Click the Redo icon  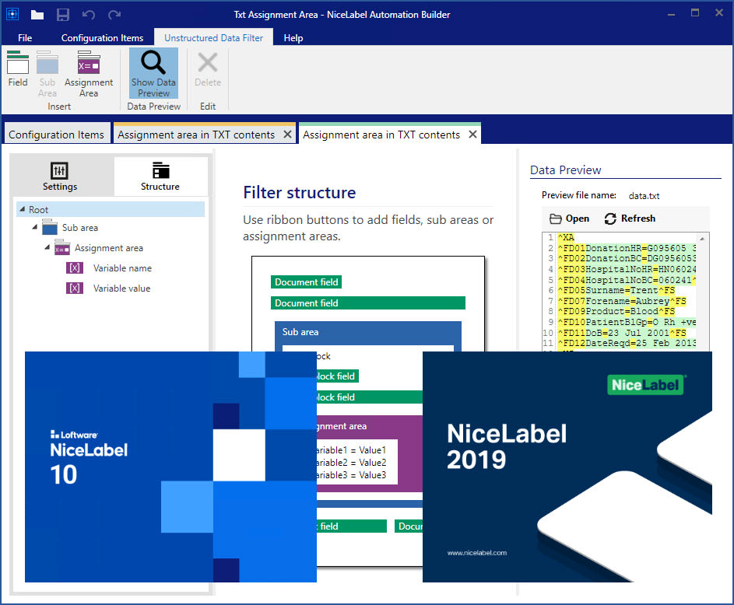113,13
